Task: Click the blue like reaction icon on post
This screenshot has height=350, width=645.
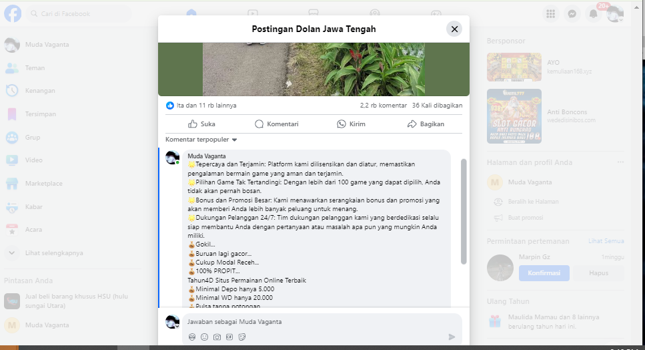Action: click(x=170, y=106)
